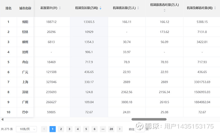Click cargo value 10929 for 桂林
This screenshot has height=133, width=220.
click(89, 32)
